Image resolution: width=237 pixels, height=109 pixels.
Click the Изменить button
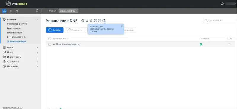coord(75,30)
